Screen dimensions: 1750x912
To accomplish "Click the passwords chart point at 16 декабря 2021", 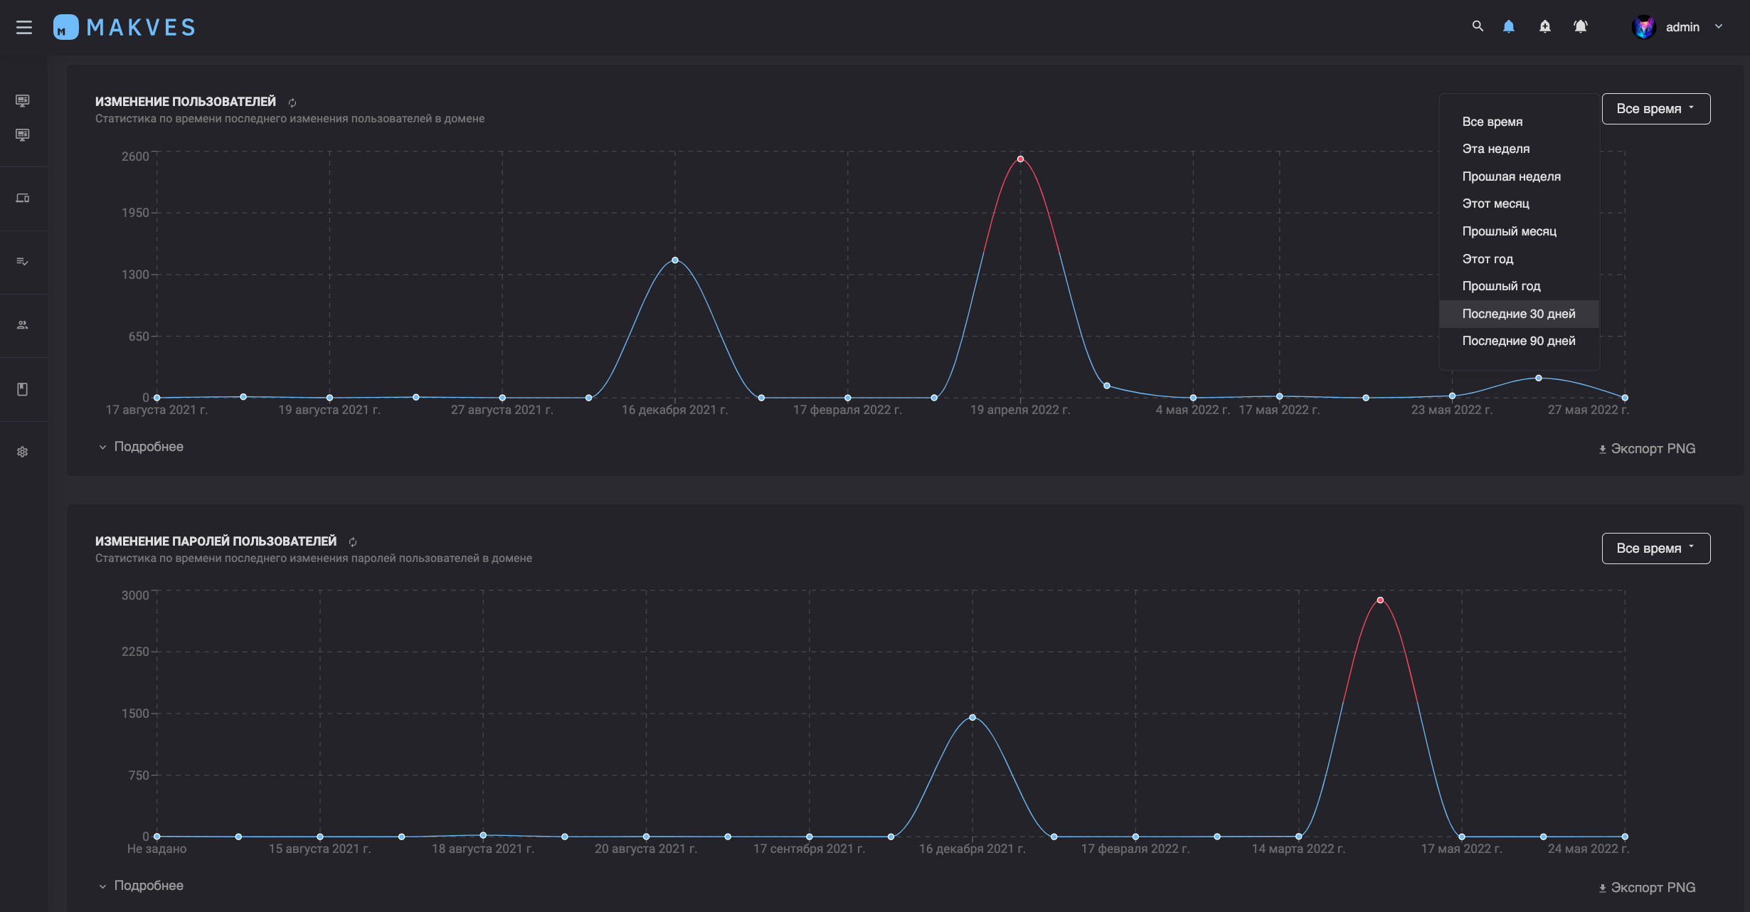I will [x=972, y=717].
